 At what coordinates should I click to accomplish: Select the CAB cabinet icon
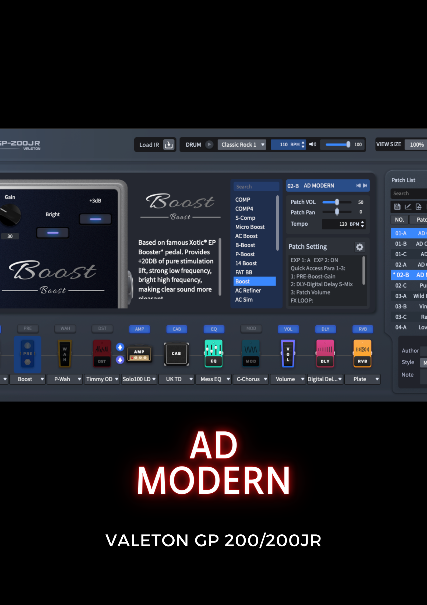coord(176,354)
